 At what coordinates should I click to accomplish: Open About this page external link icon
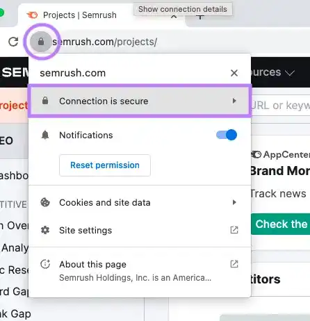coord(234,264)
